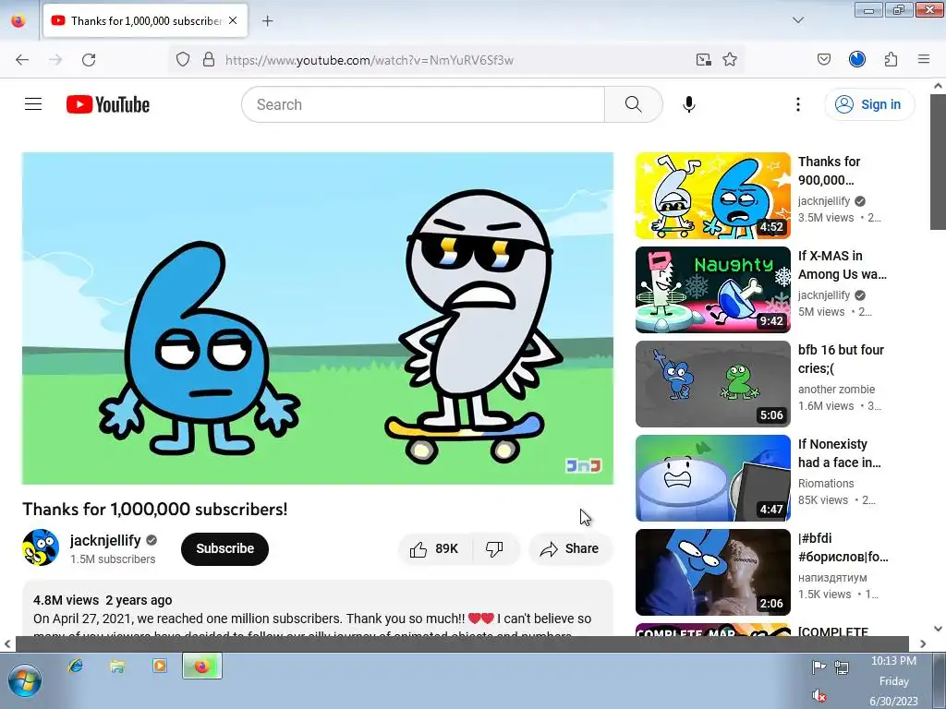Click the video title Thanks for 1,000,000 subscribers!
Image resolution: width=946 pixels, height=709 pixels.
[x=155, y=510]
